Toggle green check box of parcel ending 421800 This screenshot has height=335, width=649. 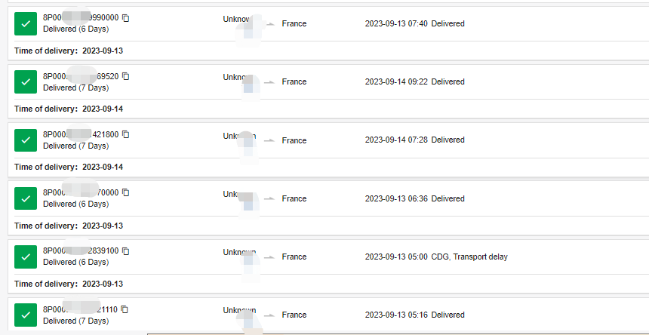click(26, 140)
